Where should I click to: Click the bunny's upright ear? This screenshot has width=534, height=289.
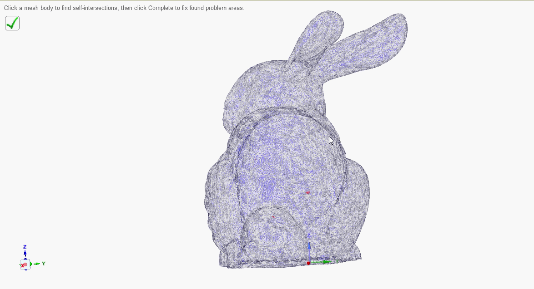(x=318, y=36)
